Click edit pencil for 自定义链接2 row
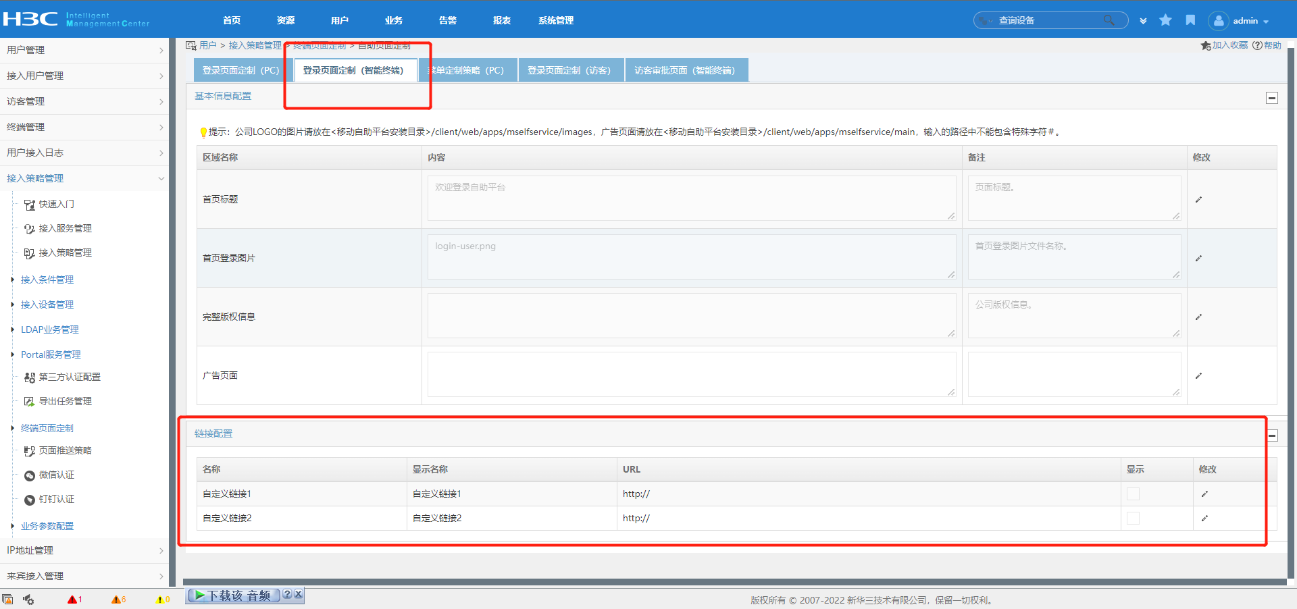 pos(1204,518)
